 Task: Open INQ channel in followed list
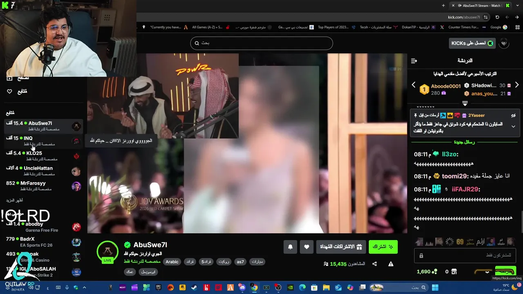click(x=44, y=141)
